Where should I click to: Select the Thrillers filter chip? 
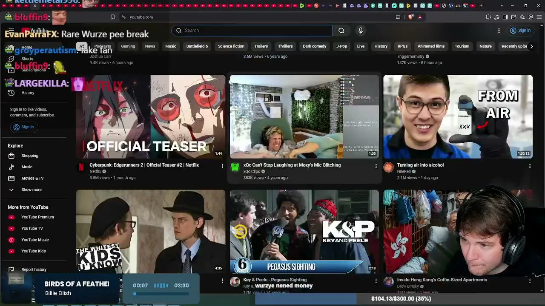[285, 46]
